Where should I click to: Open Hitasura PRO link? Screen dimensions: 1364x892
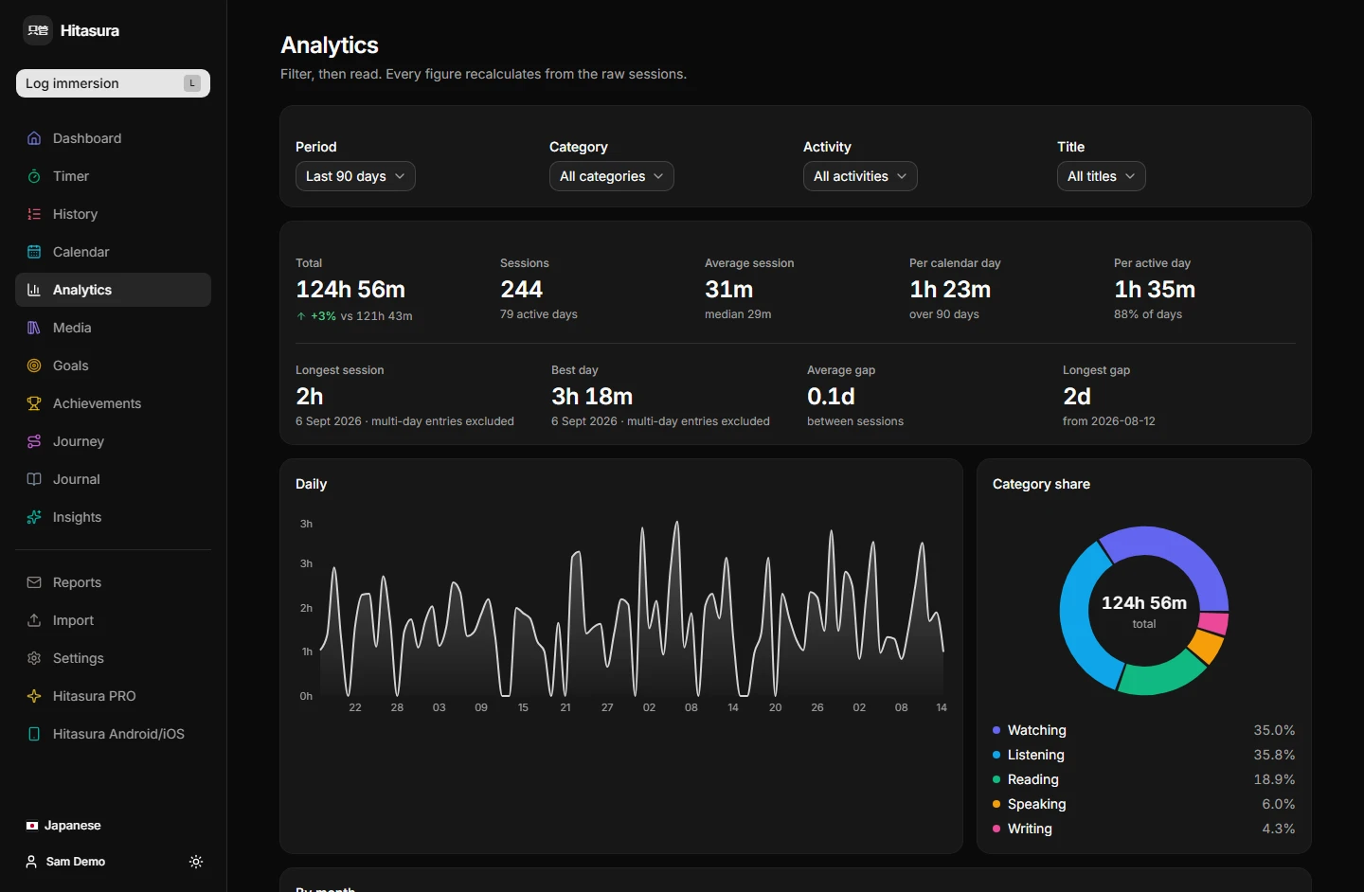pos(113,696)
